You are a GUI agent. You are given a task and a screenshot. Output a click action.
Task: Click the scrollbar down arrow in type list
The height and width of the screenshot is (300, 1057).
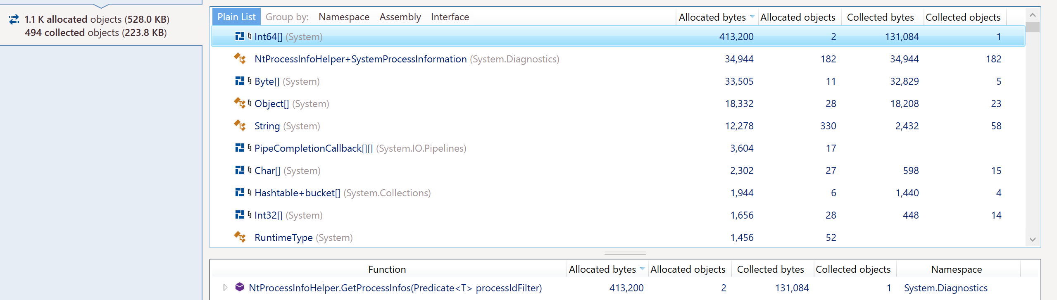[x=1032, y=239]
